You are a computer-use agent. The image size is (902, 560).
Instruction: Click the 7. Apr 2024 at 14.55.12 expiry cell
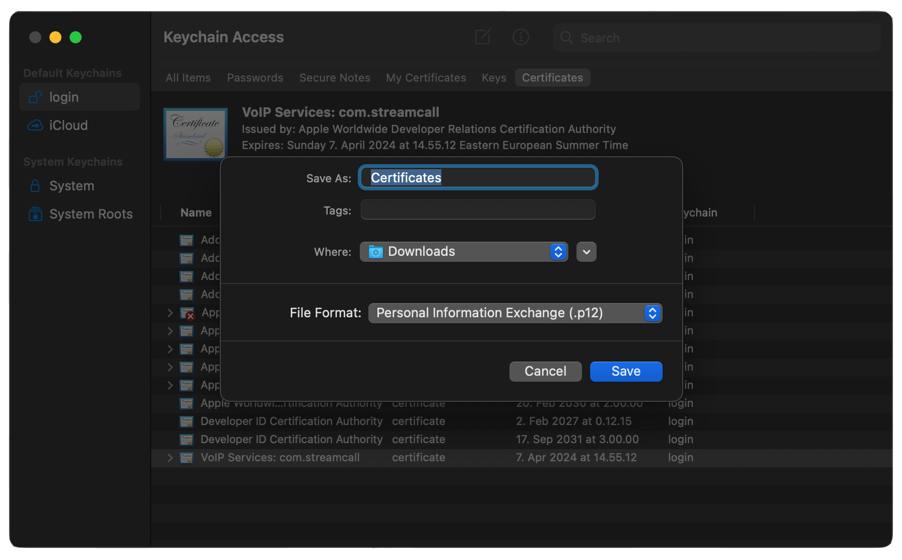[576, 457]
